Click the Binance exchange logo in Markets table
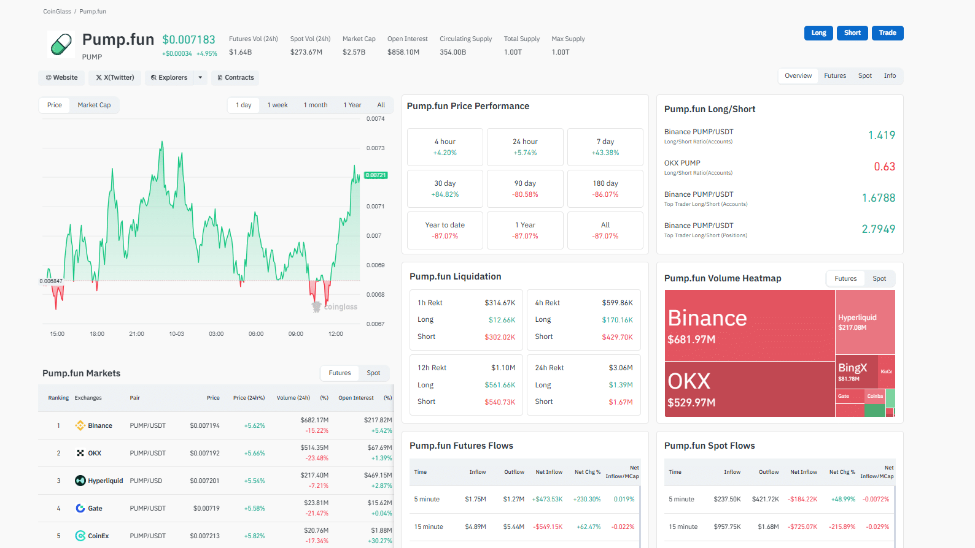 click(80, 425)
